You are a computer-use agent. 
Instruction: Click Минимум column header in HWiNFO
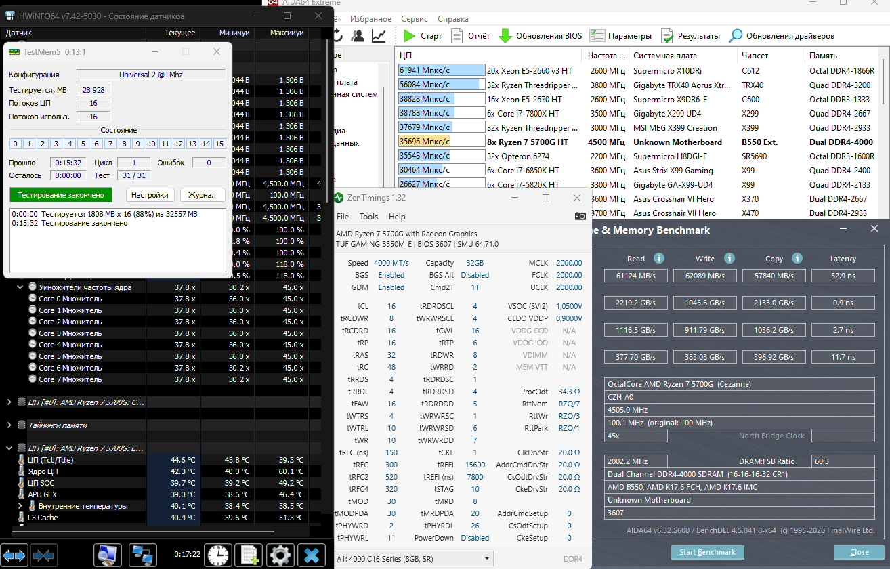pos(228,33)
